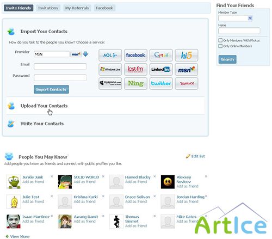Image resolution: width=272 pixels, height=239 pixels.
Task: Dismiss Julie Test suggestion with its x
Action: pyautogui.click(x=52, y=196)
